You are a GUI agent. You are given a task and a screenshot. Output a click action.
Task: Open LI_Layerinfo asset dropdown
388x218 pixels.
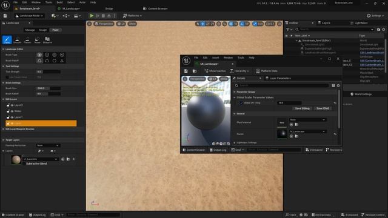pyautogui.click(x=41, y=159)
